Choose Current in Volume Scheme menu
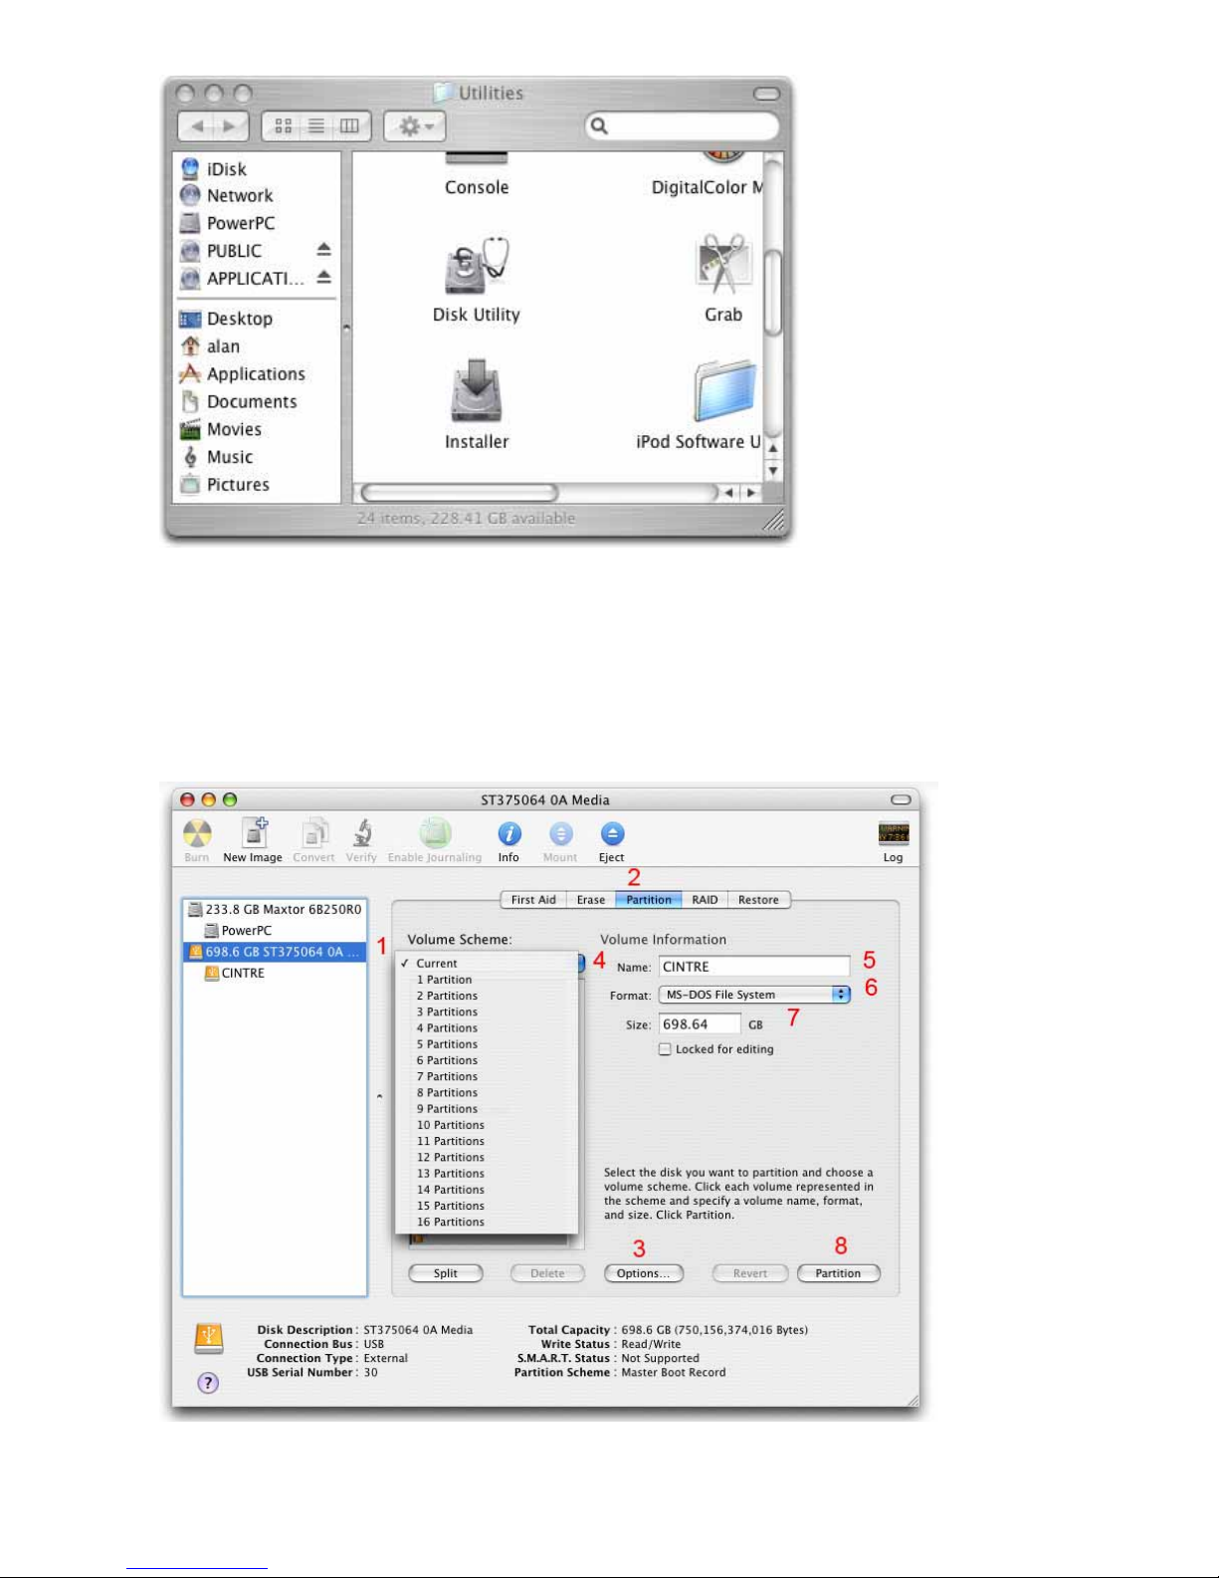1219x1578 pixels. point(487,964)
